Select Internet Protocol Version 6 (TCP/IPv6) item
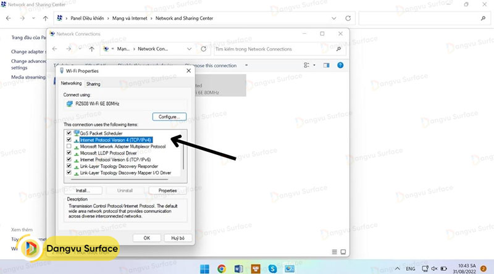 point(115,160)
